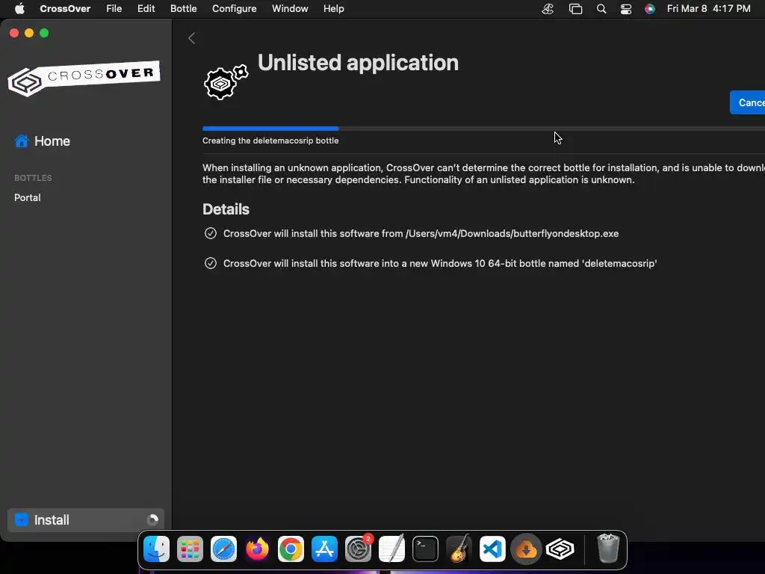Screen dimensions: 765x574
Task: Close the CrossOver window with red button
Action: click(x=14, y=33)
